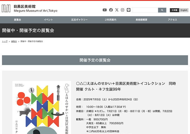Open the X (Twitter) icon
The image size is (190, 134).
[117, 10]
